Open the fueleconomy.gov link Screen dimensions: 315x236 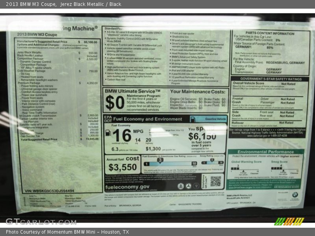coord(127,186)
